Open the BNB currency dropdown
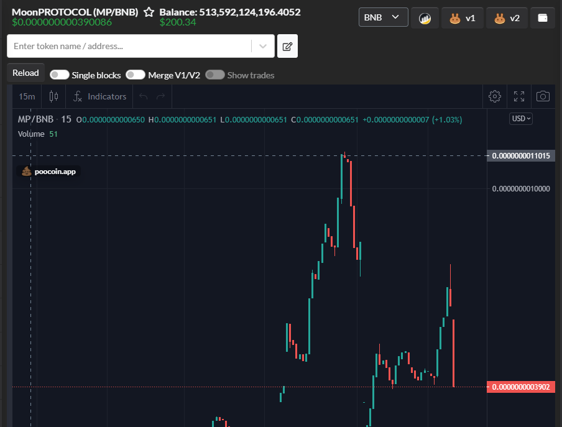Viewport: 562px width, 427px height. click(383, 17)
